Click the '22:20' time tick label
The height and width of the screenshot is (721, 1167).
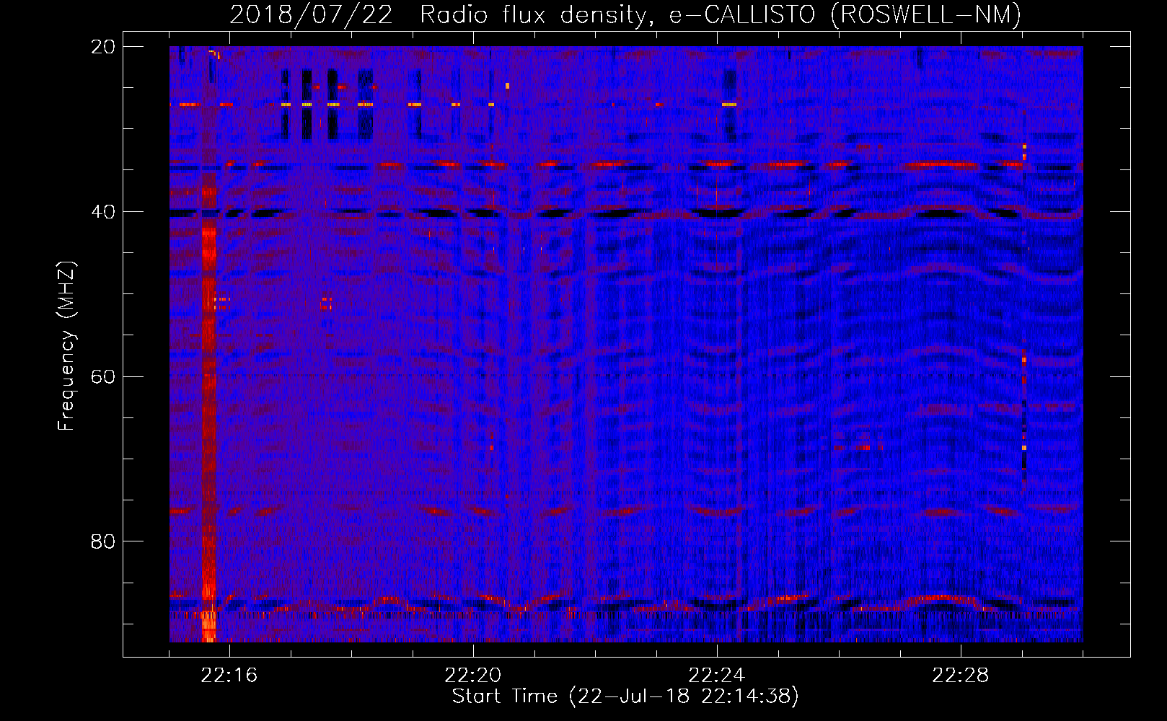point(472,676)
